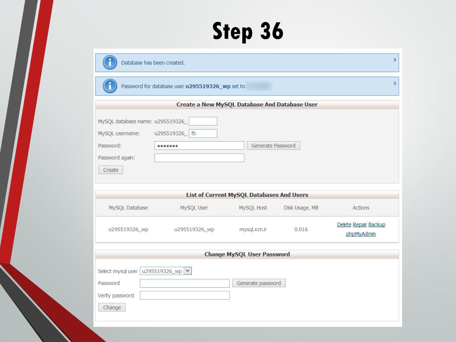Click the 'MySQL Database' column header
The height and width of the screenshot is (342, 456).
point(128,208)
